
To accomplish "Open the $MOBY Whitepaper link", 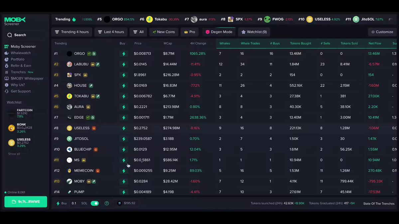I will click(27, 79).
